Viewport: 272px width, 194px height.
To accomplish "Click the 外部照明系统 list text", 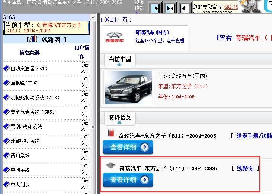I will (25, 141).
